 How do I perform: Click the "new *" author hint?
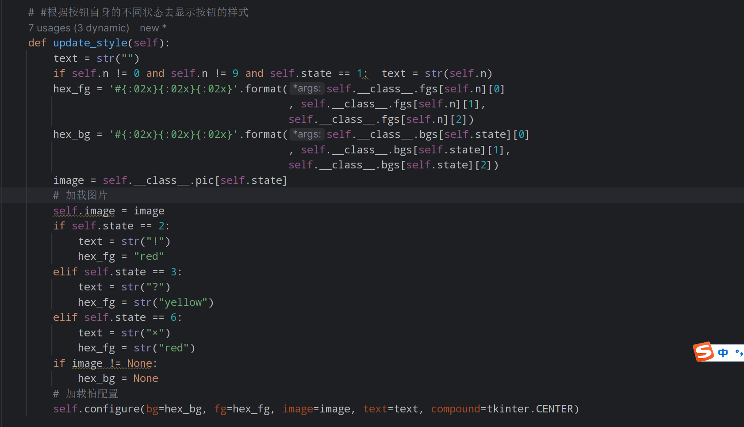coord(153,28)
